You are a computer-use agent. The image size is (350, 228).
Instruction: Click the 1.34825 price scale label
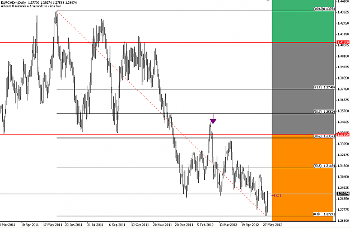343,122
